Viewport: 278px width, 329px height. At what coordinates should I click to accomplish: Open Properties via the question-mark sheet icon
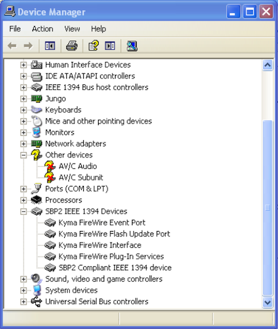(x=93, y=46)
